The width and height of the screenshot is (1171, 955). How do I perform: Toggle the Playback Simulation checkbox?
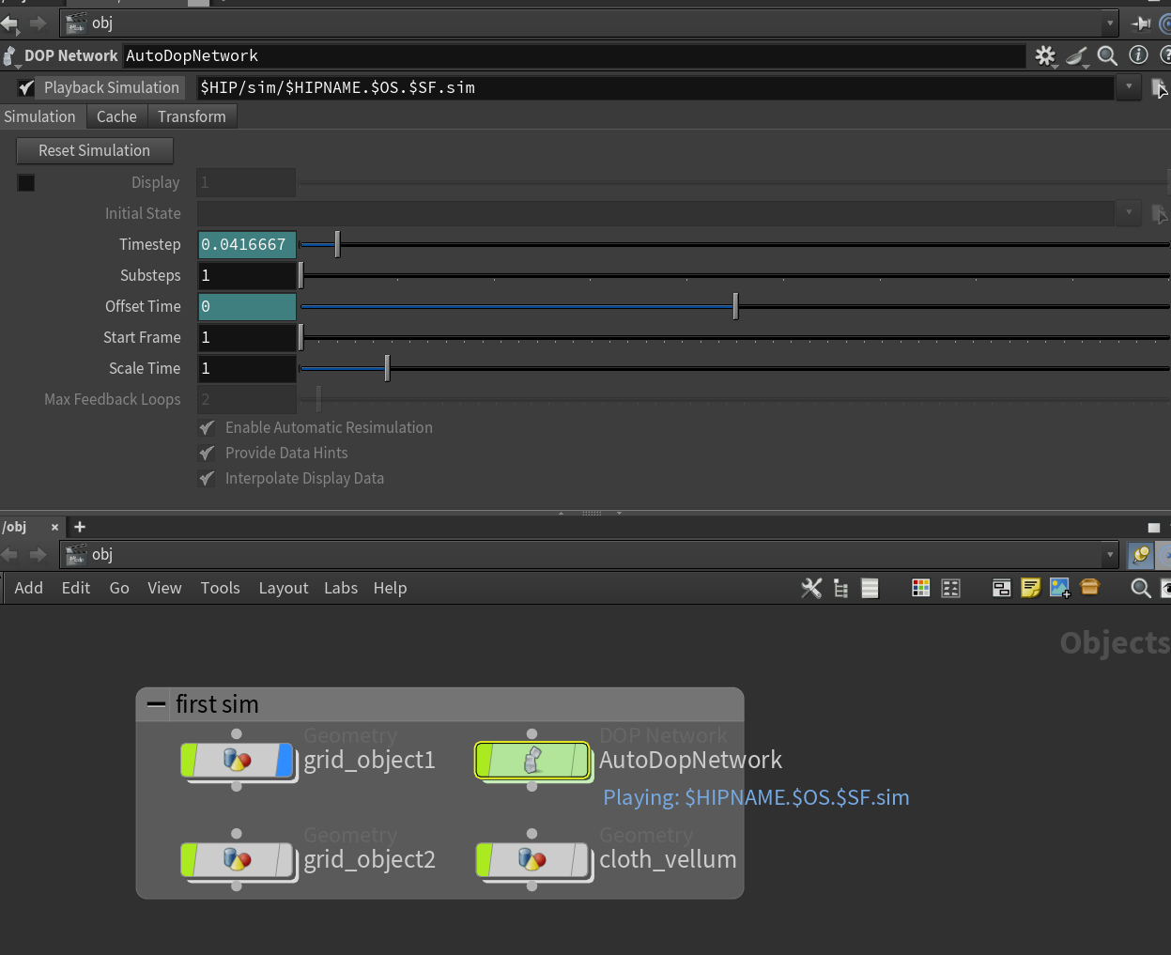[26, 88]
